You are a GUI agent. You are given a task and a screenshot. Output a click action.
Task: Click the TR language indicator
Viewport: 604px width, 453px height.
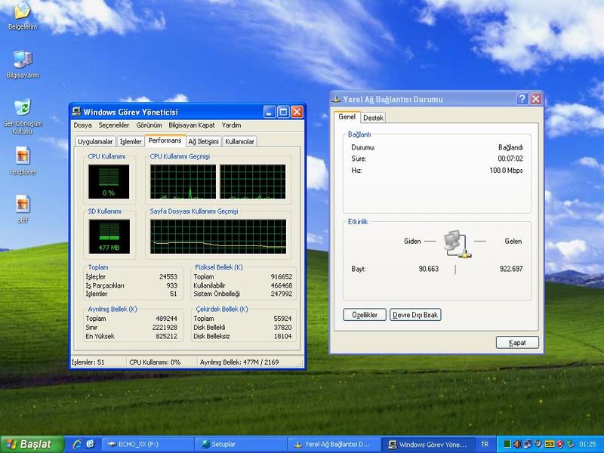coord(485,444)
